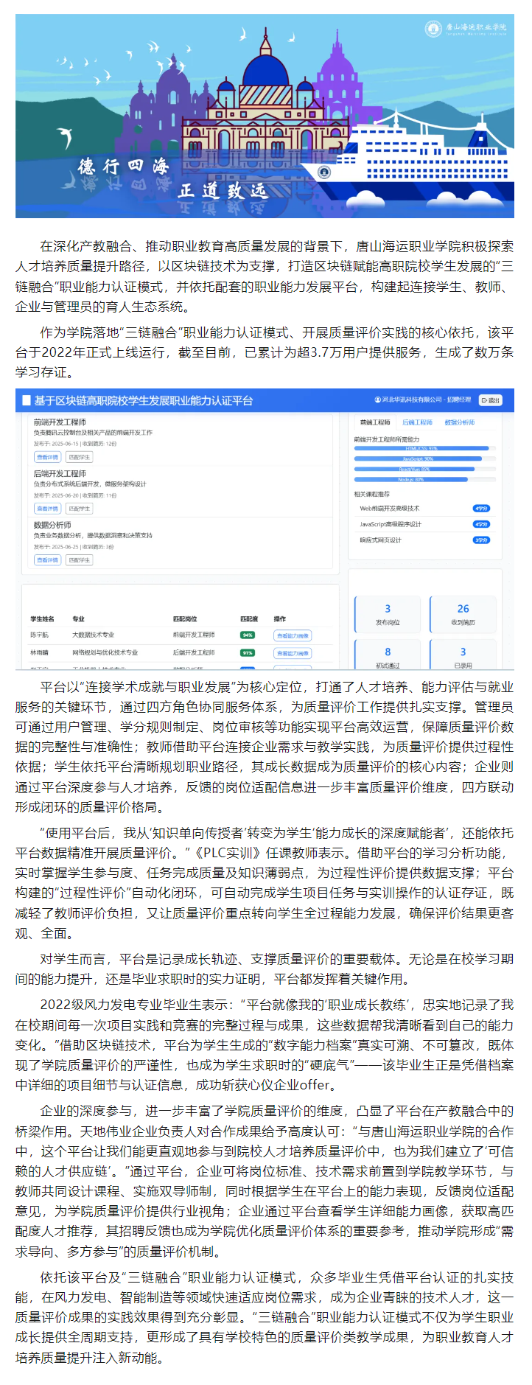Viewport: 532px width, 1385px height.
Task: Click the 94% match badge for 陈宇航
Action: [x=248, y=635]
